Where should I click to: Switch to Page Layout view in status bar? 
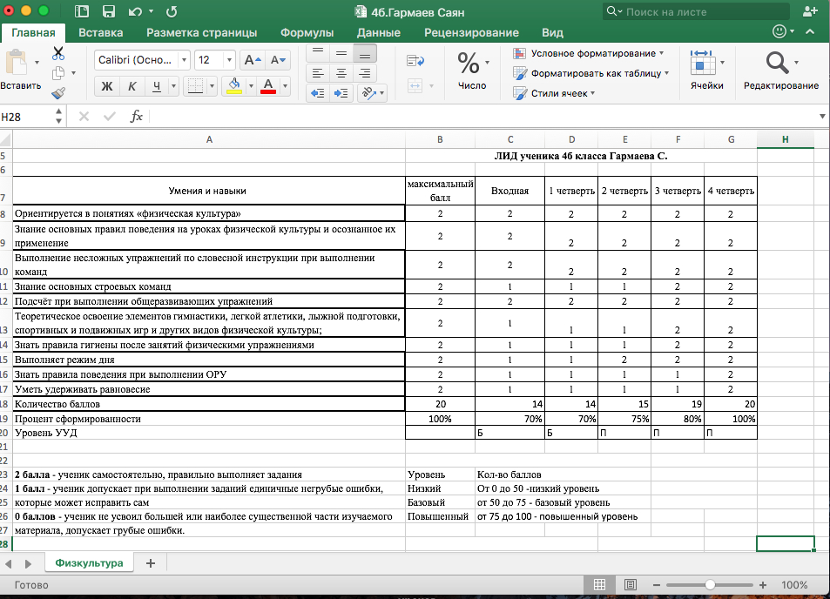tap(630, 585)
